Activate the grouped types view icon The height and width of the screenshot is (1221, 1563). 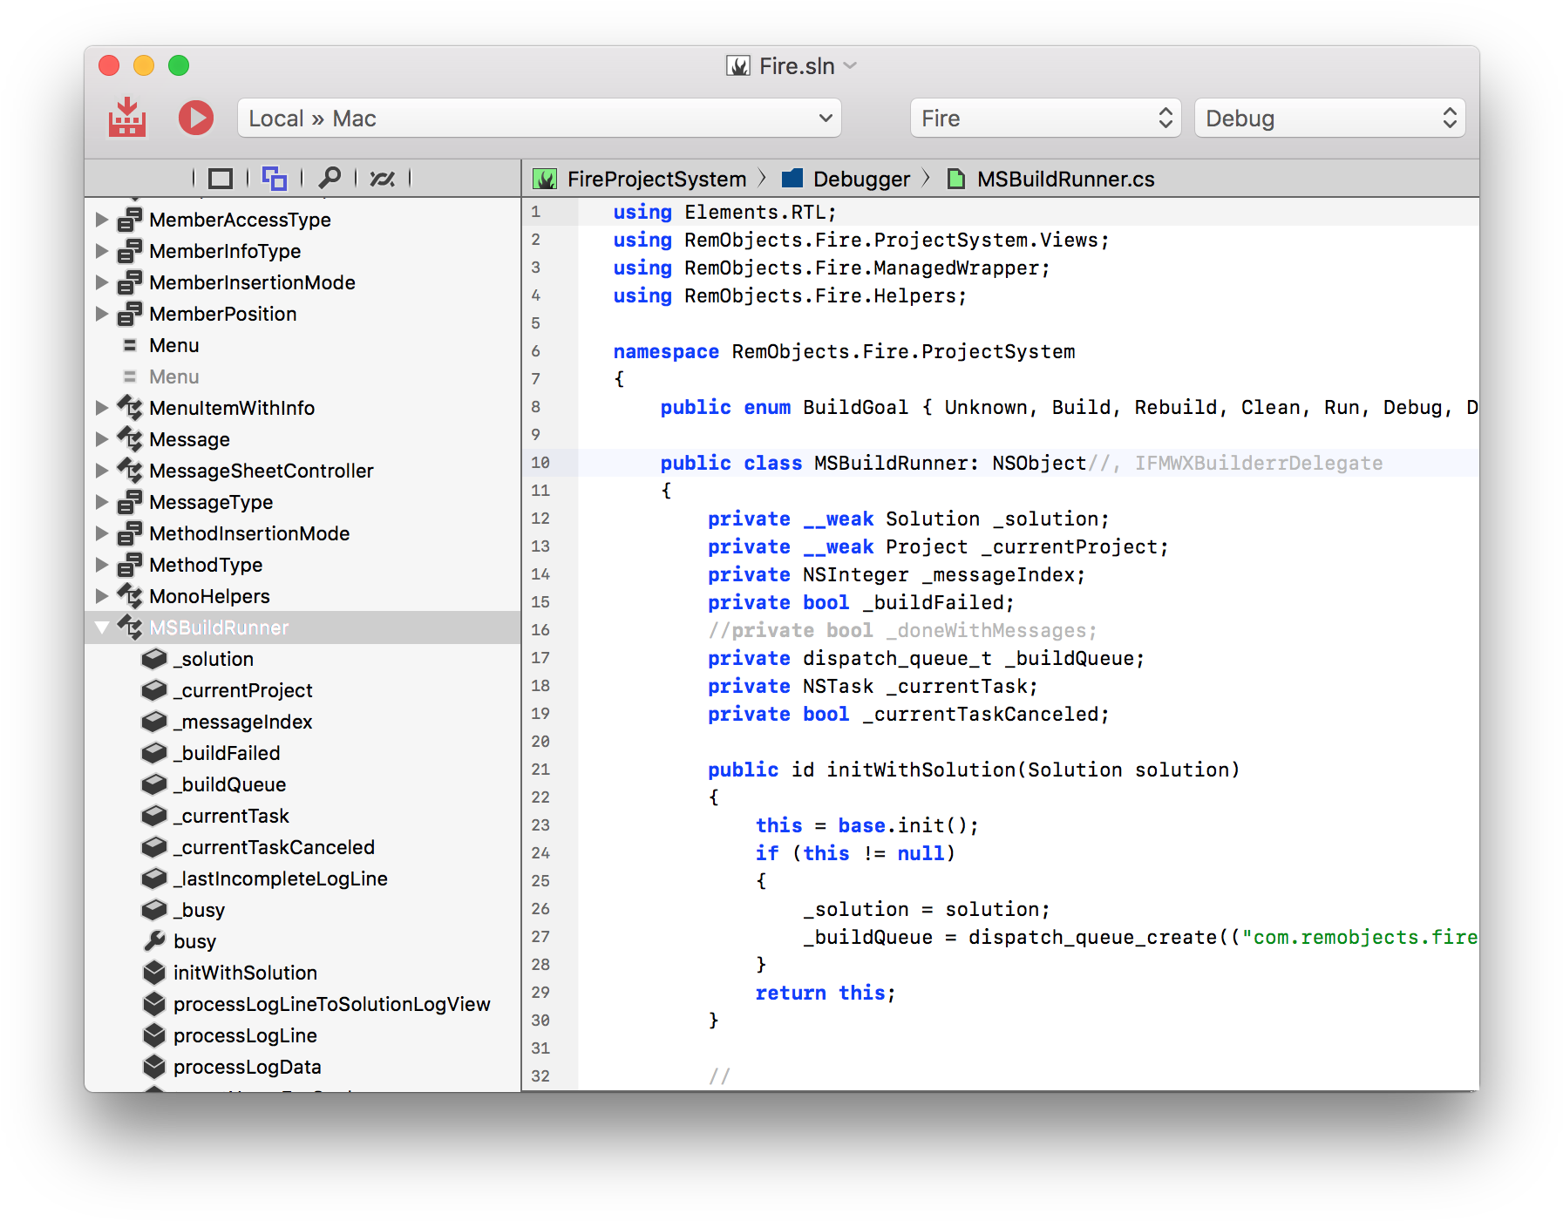coord(274,178)
